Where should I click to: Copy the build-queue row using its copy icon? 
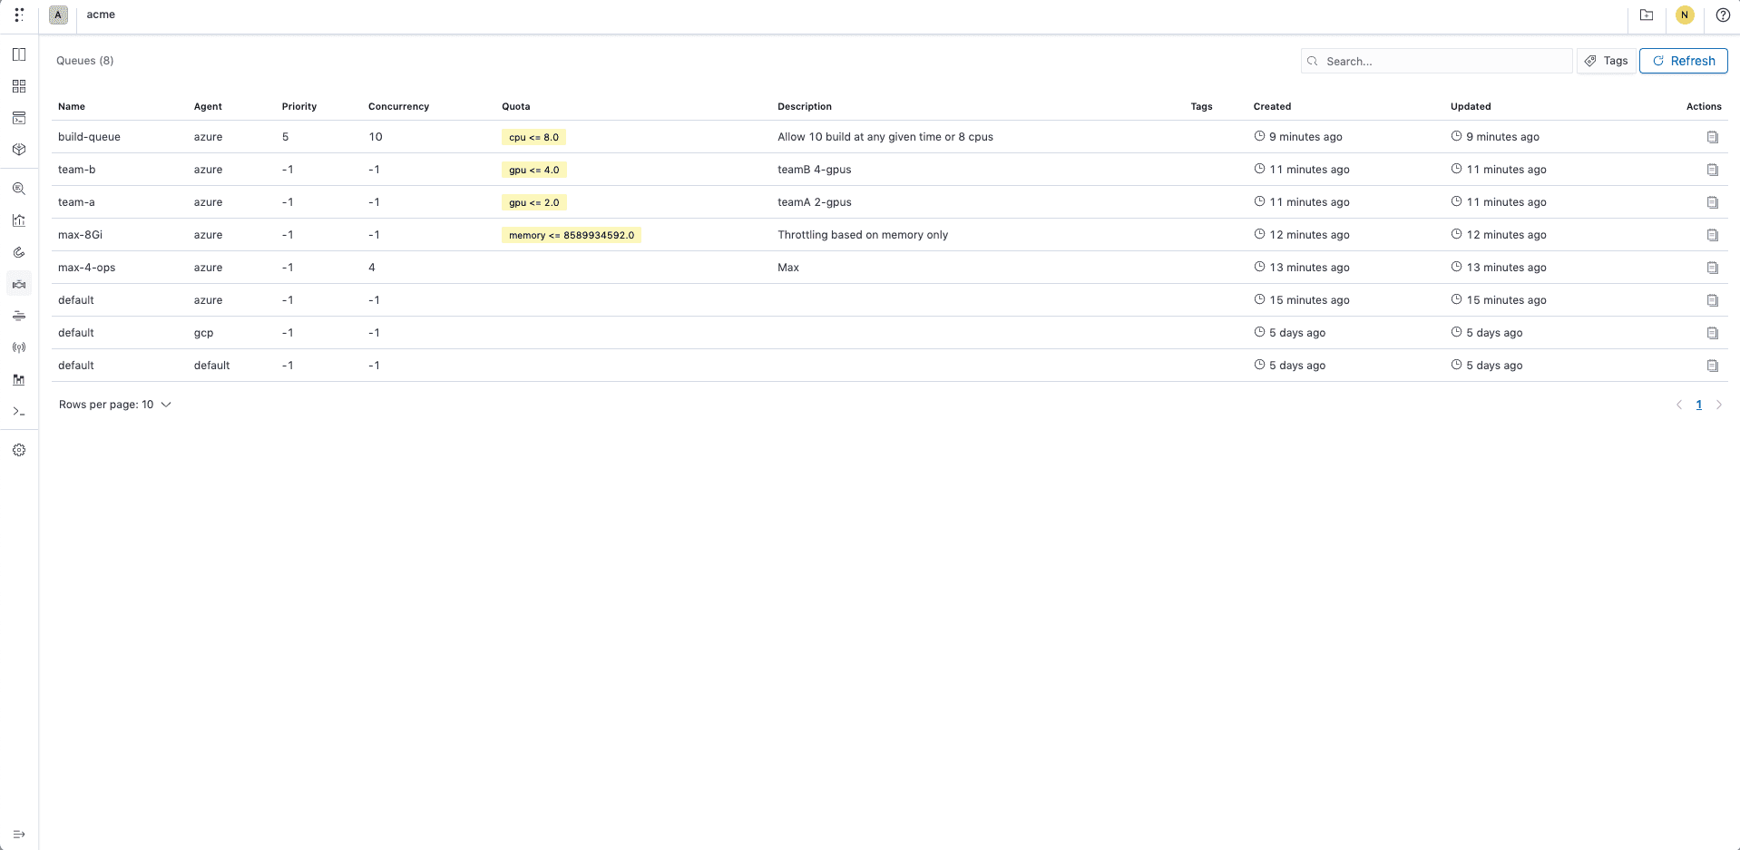[1713, 136]
